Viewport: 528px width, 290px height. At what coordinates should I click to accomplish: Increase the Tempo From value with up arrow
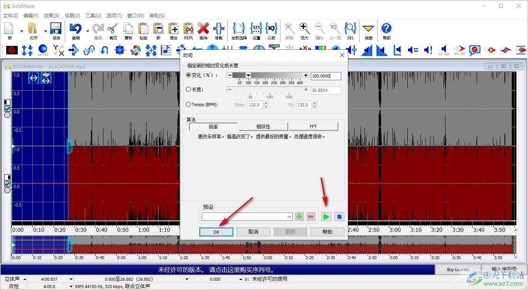[266, 103]
